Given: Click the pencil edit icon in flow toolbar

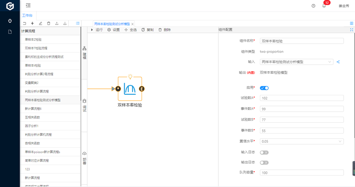Looking at the screenshot, I should pos(41,23).
